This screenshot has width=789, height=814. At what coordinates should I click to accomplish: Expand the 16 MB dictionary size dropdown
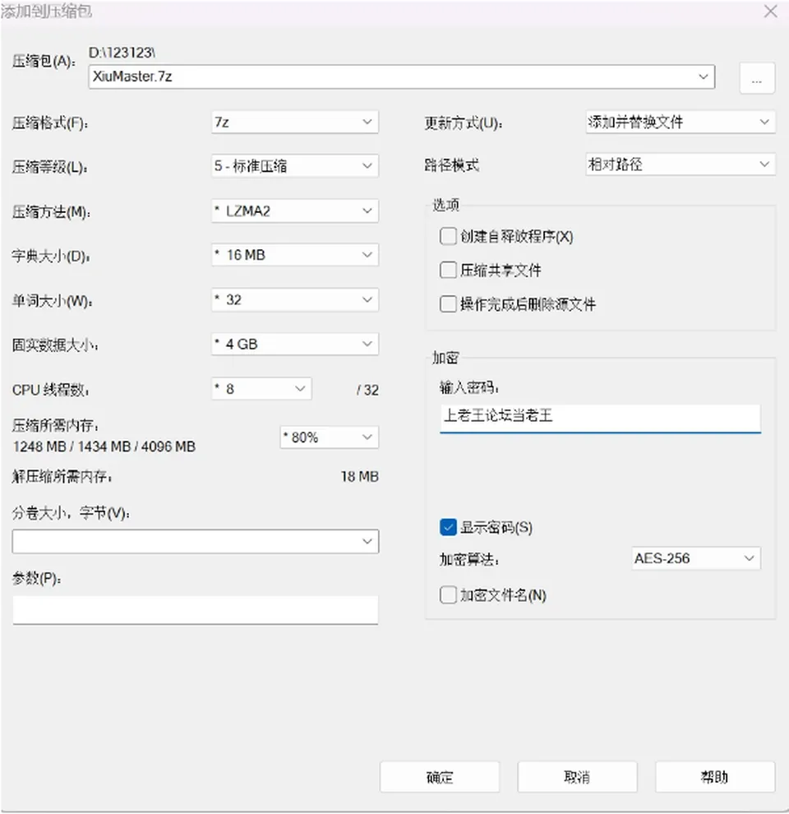295,255
